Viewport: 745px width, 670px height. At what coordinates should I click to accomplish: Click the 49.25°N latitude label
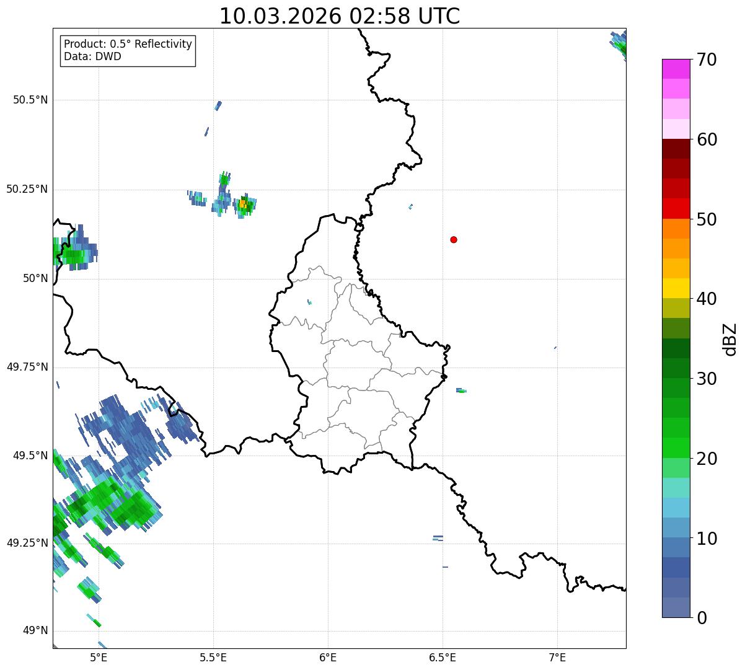click(x=27, y=543)
